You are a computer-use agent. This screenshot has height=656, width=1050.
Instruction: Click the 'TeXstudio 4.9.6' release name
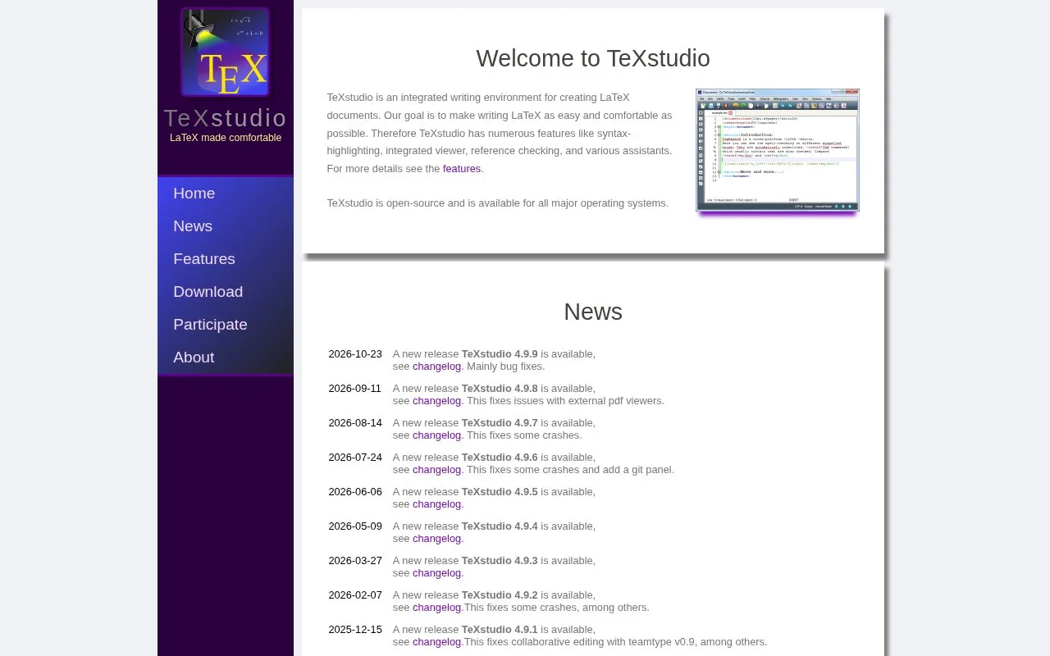[500, 458]
